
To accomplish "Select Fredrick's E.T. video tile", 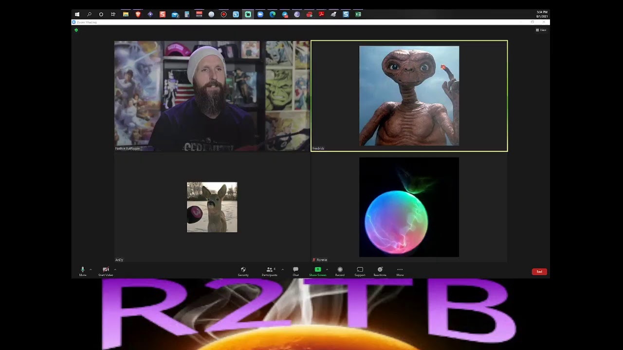I will pyautogui.click(x=409, y=96).
